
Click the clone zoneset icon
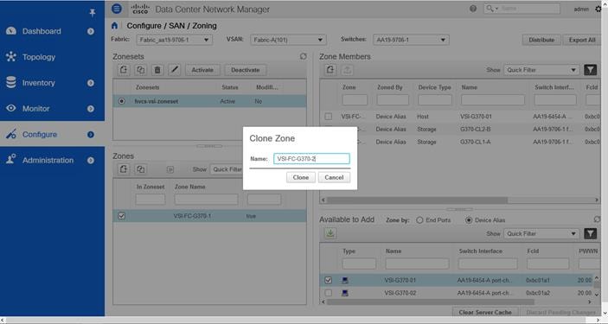click(x=140, y=70)
